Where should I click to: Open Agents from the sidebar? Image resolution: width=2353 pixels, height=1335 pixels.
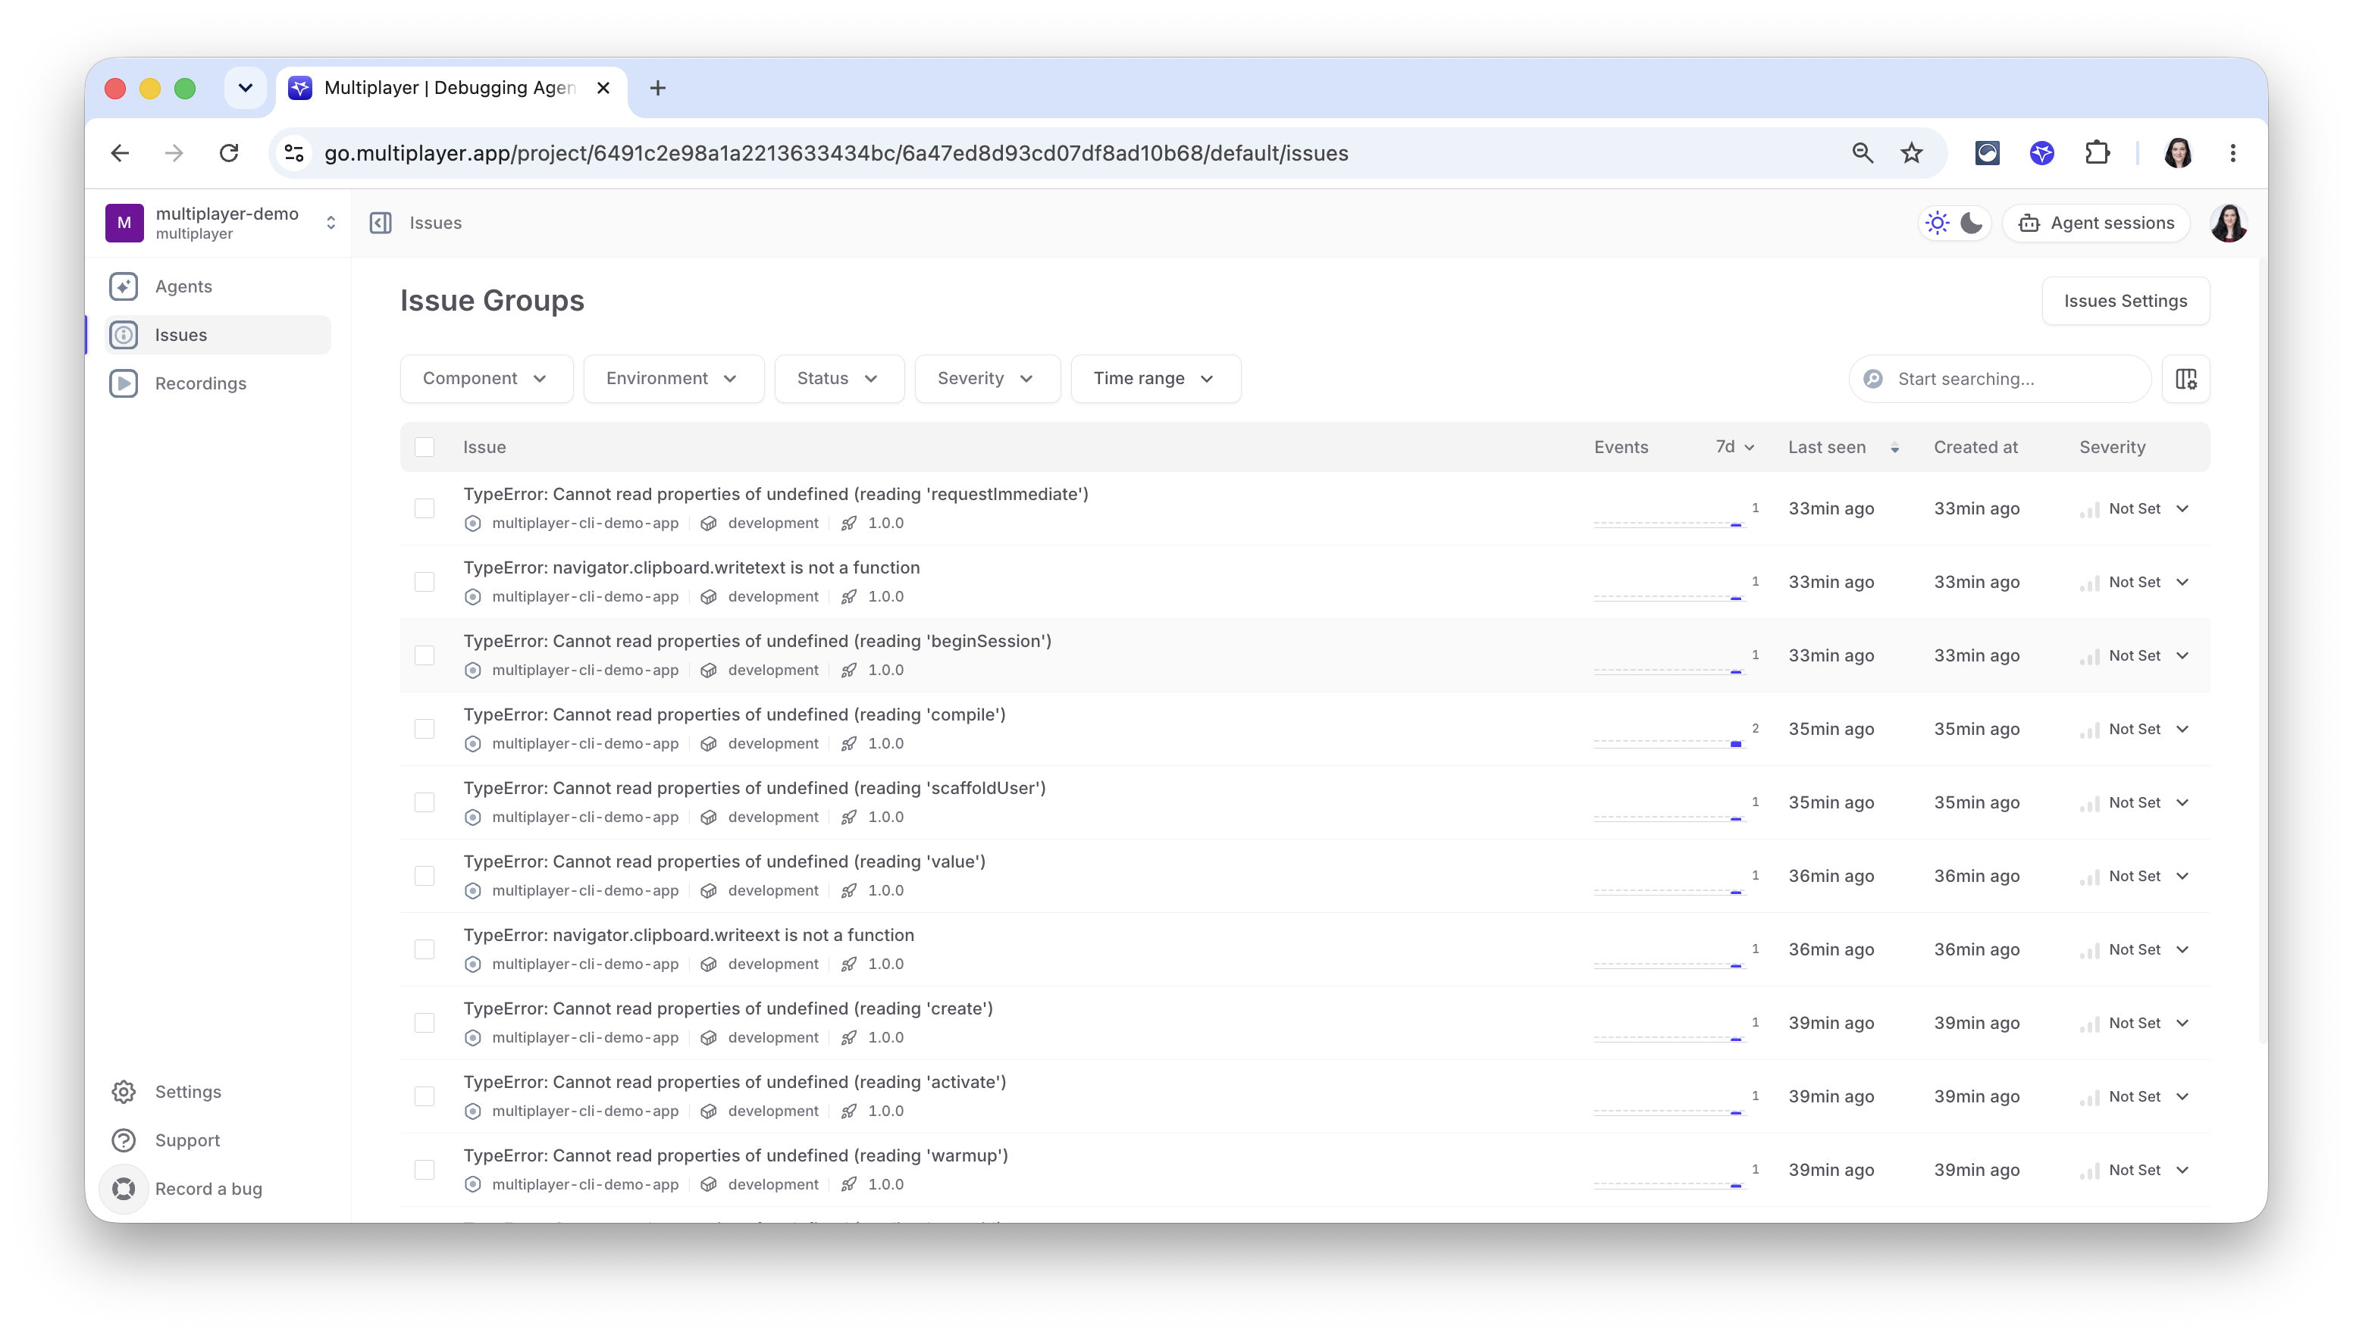[218, 286]
